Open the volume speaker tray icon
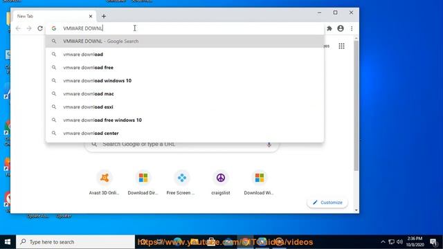The width and height of the screenshot is (443, 249). tap(399, 242)
